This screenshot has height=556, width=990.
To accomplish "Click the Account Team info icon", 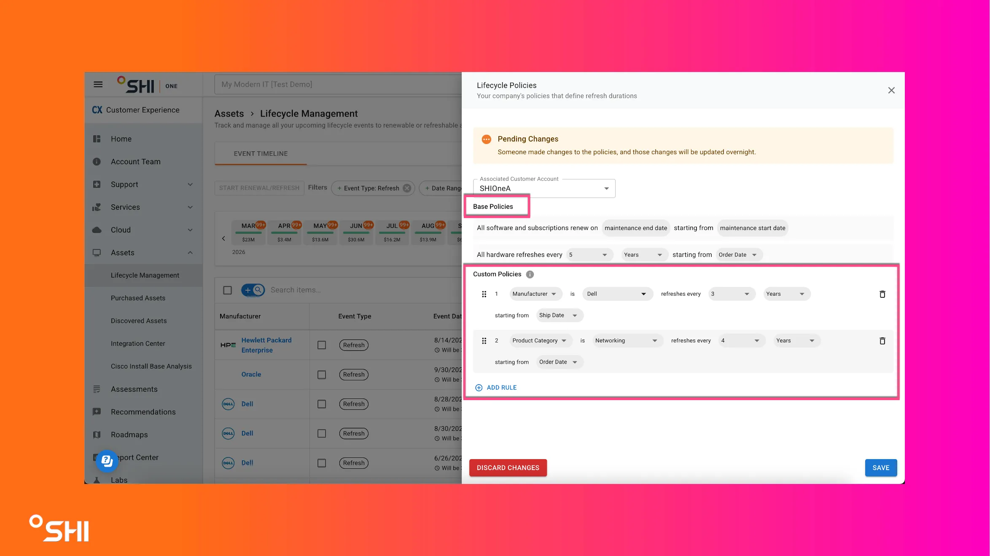I will pyautogui.click(x=97, y=162).
